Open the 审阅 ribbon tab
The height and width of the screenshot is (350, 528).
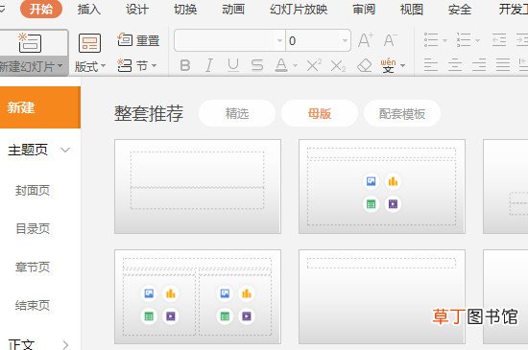click(x=364, y=9)
